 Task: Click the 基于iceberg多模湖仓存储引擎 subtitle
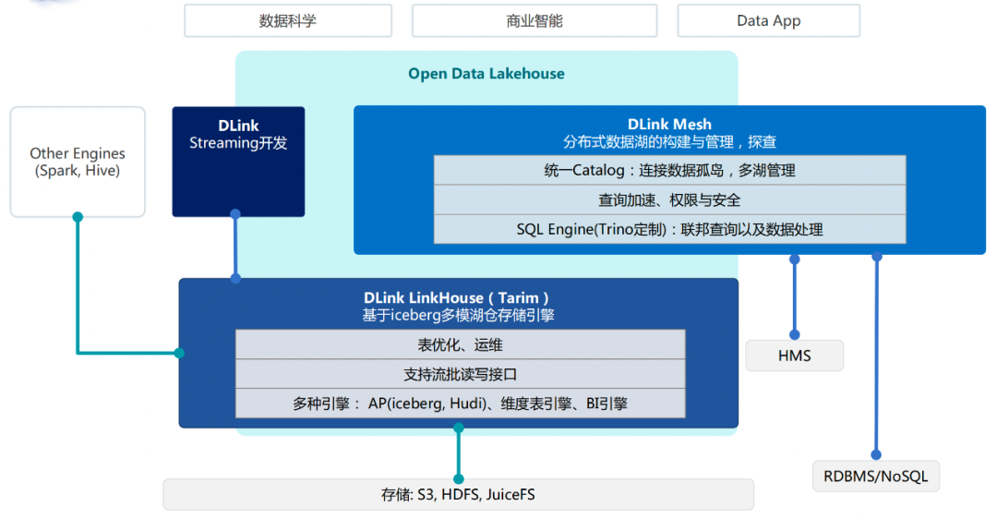(458, 315)
